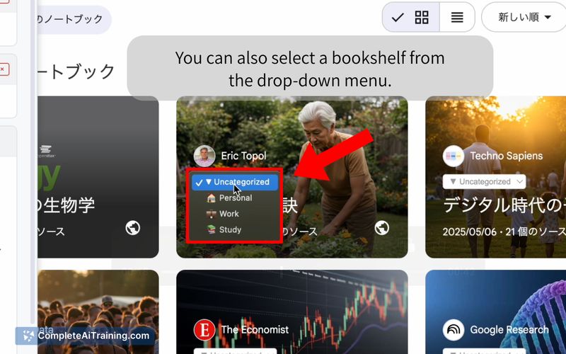Screen dimensions: 566x354
Task: Open the crowd photo notebook thumbnail
Action: (98, 312)
